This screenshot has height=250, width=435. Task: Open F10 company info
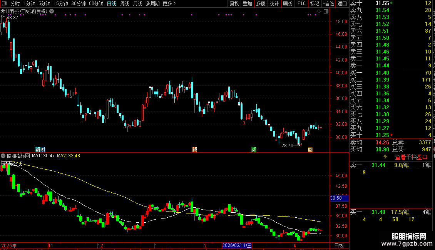tap(301, 3)
